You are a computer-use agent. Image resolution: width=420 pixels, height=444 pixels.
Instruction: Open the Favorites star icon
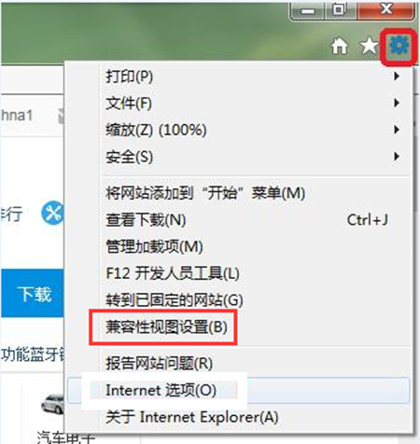tap(370, 46)
